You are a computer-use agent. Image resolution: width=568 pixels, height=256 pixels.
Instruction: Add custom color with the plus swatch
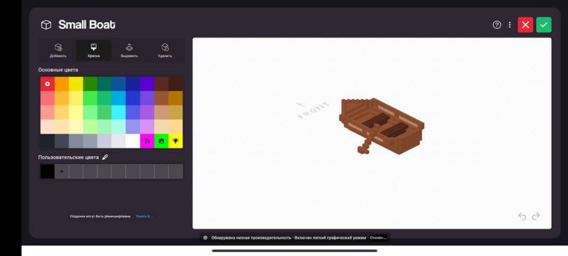(x=62, y=171)
